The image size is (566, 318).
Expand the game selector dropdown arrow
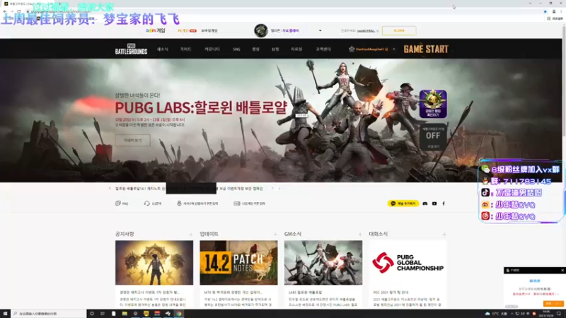pos(320,30)
